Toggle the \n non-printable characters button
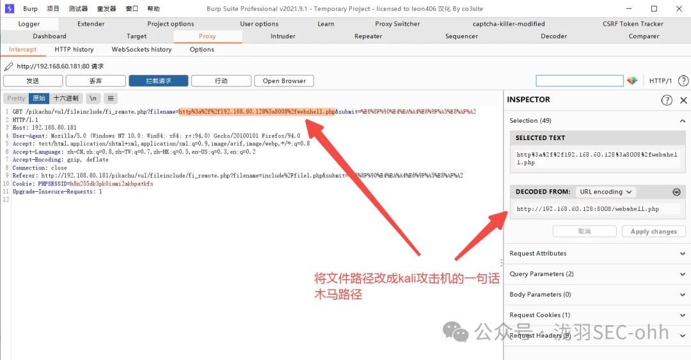This screenshot has width=691, height=360. [93, 98]
